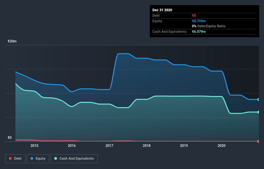
Task: Click the 2017 x-axis label
Action: [x=109, y=146]
